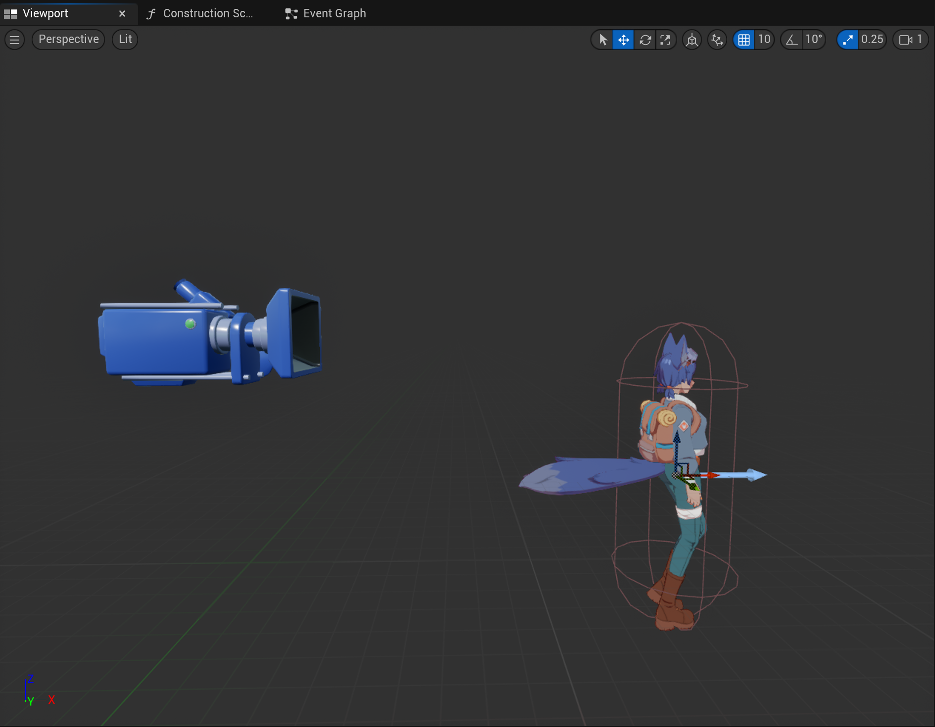The height and width of the screenshot is (727, 935).
Task: Open the surface snapping options icon
Action: click(x=717, y=40)
